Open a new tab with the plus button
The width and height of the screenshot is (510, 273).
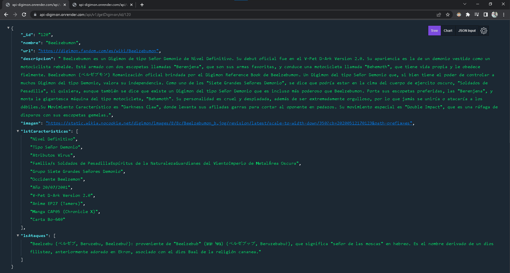coord(142,4)
